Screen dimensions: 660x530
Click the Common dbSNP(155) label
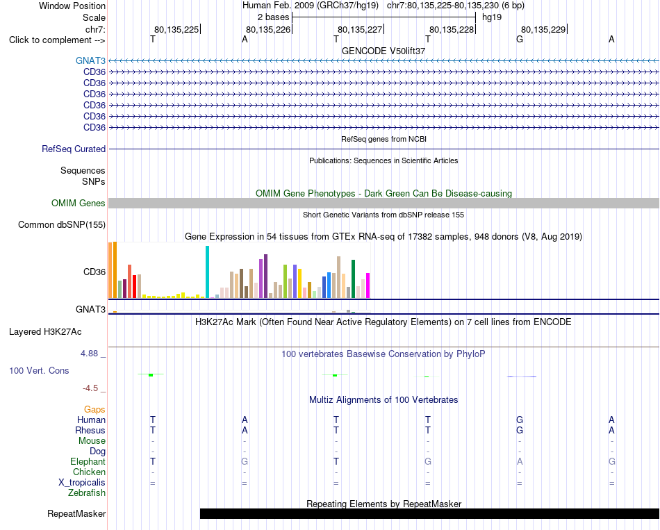pyautogui.click(x=62, y=225)
